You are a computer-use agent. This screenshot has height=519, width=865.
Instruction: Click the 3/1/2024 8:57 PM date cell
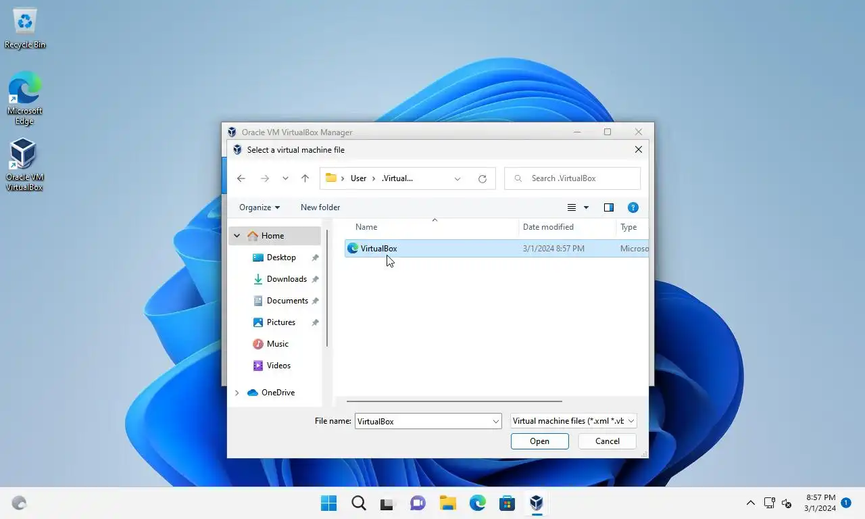point(553,249)
